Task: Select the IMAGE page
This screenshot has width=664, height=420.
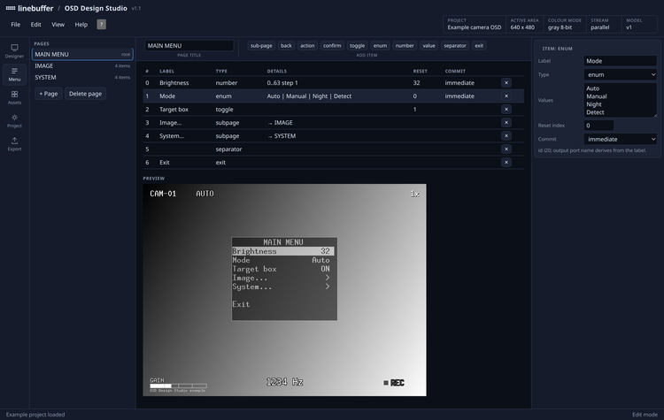Action: [x=82, y=66]
